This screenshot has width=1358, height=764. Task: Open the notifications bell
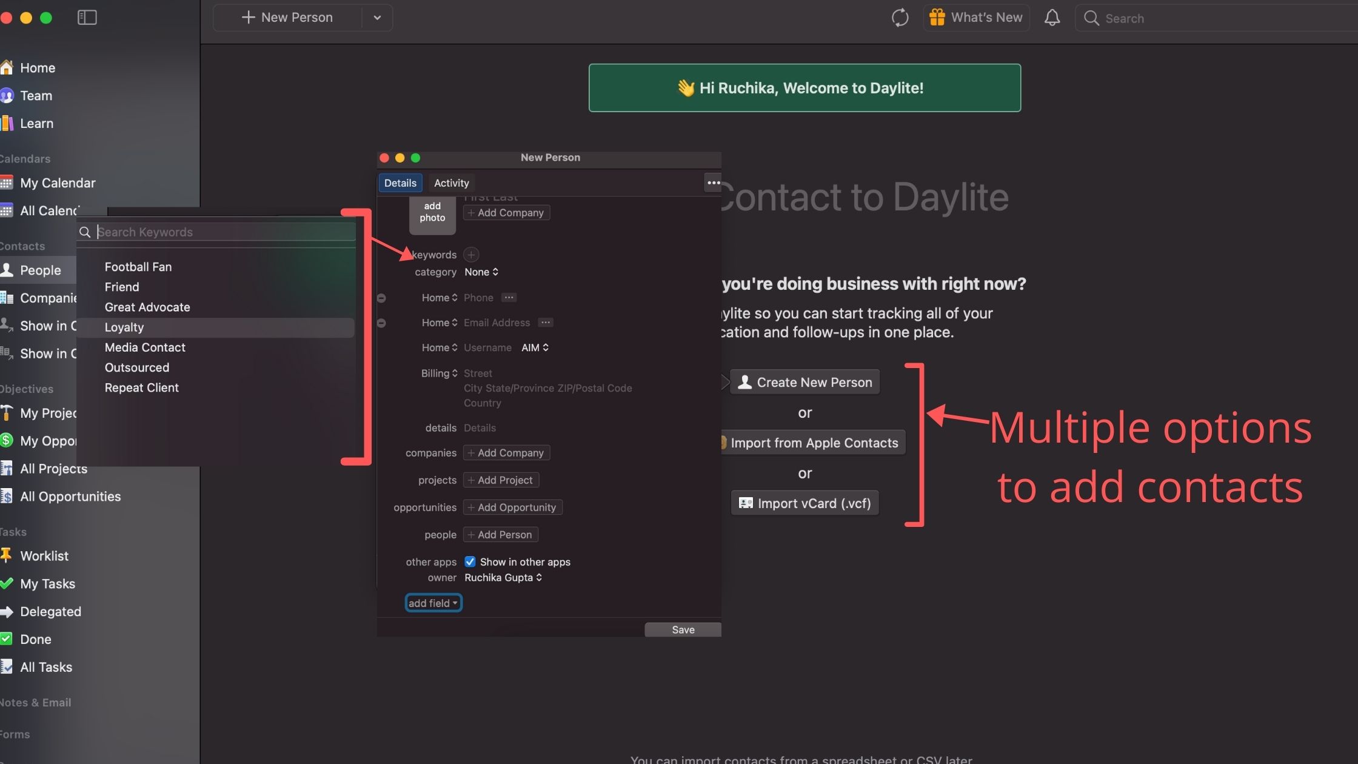pyautogui.click(x=1052, y=18)
